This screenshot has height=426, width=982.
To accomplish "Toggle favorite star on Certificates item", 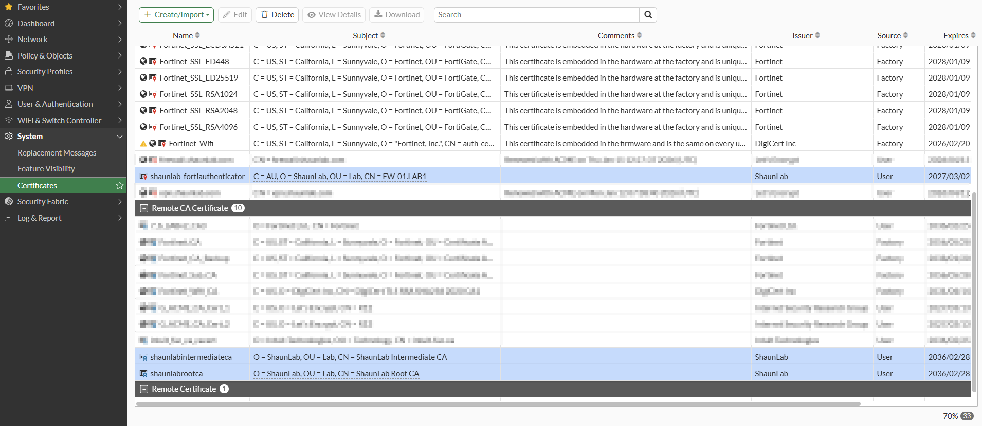I will coord(120,185).
